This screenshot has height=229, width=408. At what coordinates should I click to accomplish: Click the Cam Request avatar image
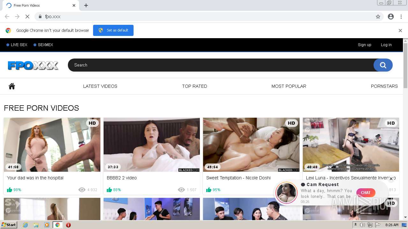tap(287, 193)
